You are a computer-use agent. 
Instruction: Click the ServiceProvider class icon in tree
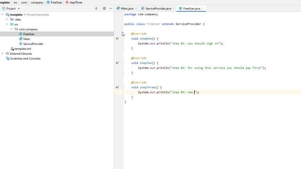coord(21,44)
